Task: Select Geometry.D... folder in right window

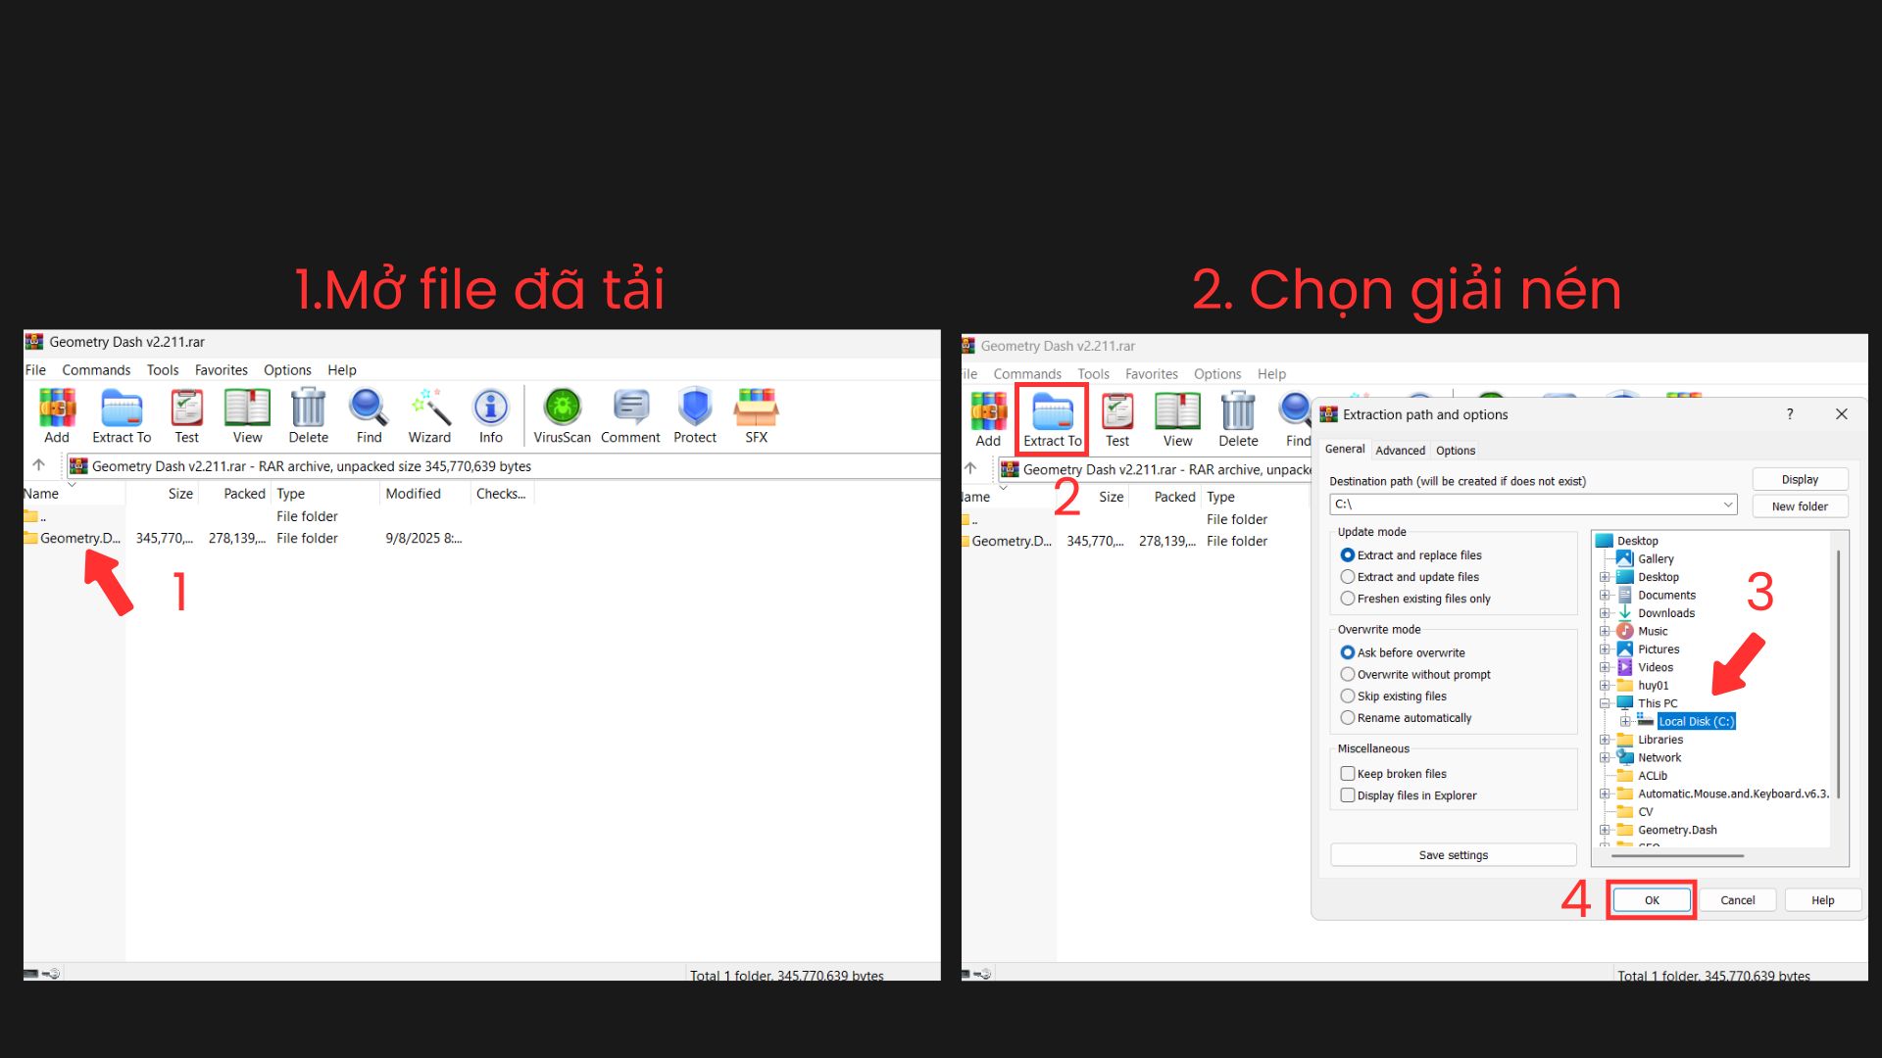Action: tap(1006, 541)
